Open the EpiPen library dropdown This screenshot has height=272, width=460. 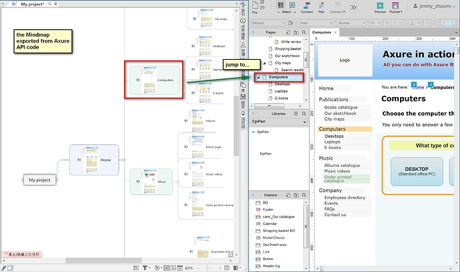coord(279,122)
